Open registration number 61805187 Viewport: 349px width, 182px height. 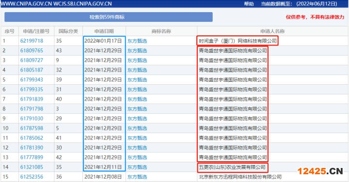click(32, 70)
